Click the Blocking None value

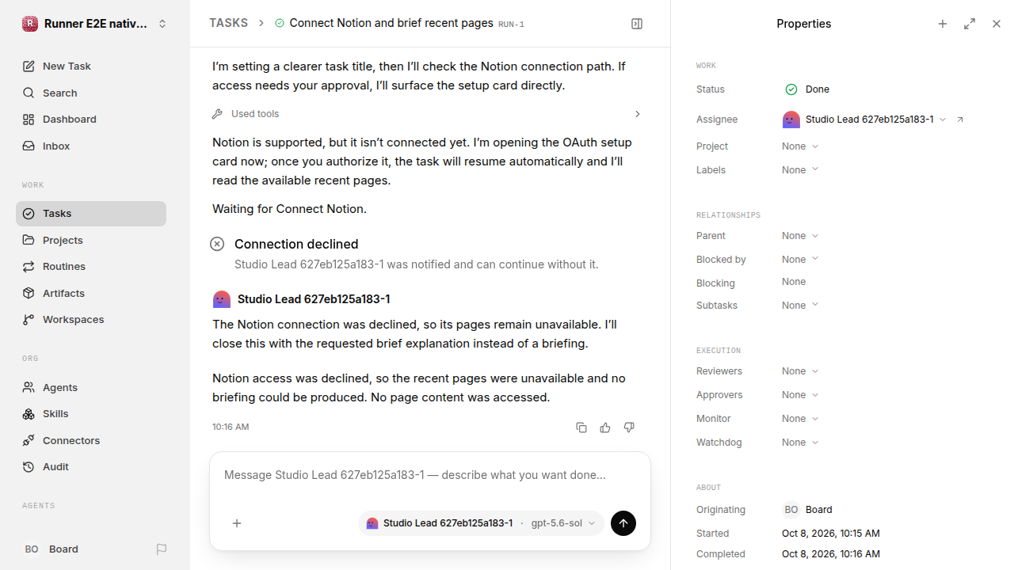pyautogui.click(x=794, y=282)
